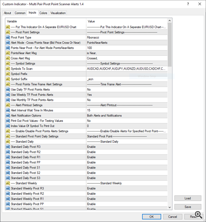This screenshot has width=206, height=222.
Task: Click the Points Near Pivot value field 100
Action: point(126,48)
